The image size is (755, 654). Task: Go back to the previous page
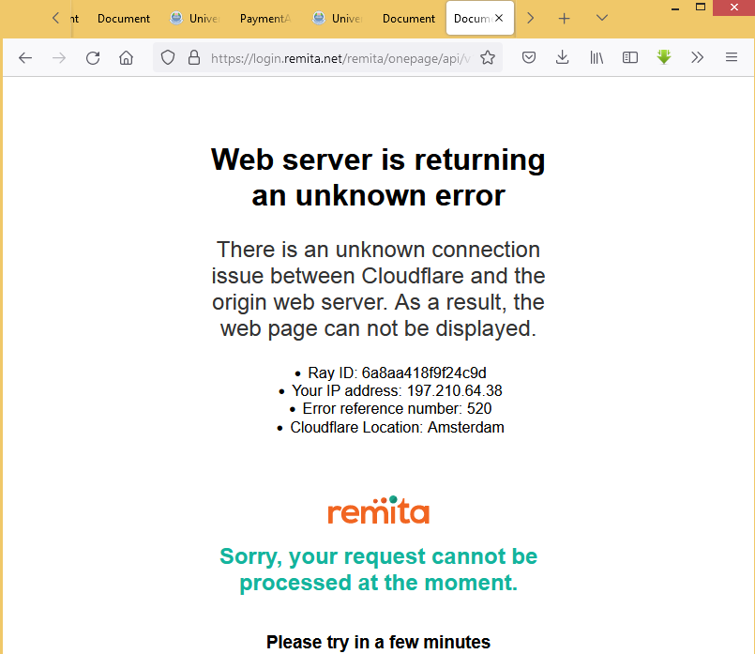tap(25, 58)
